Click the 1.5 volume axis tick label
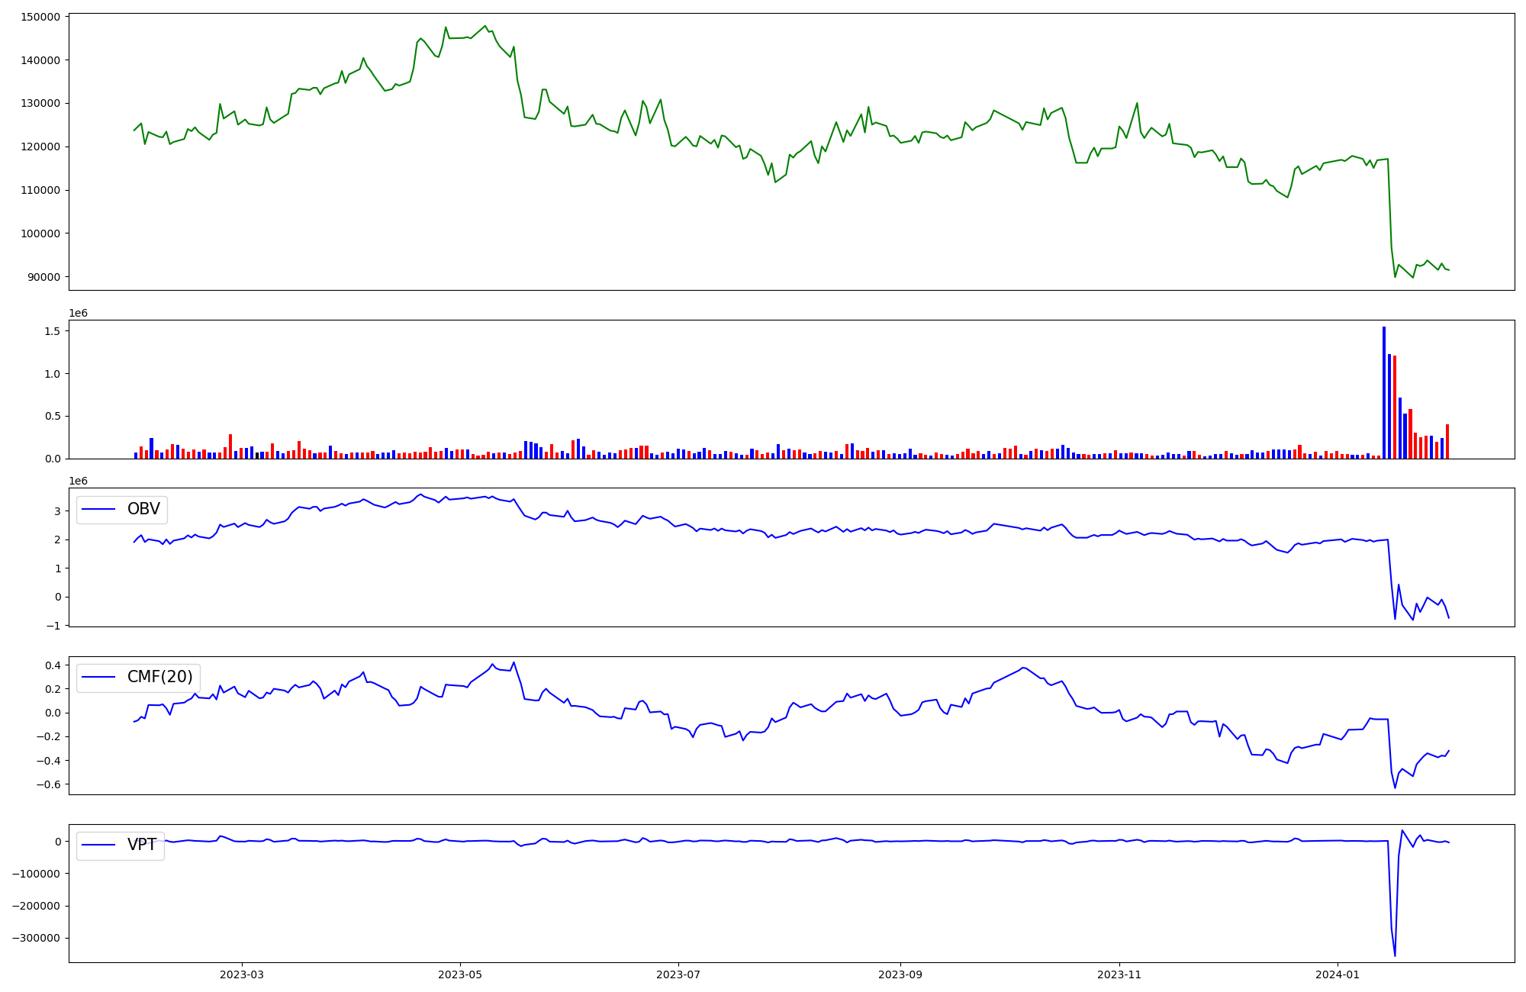Viewport: 1526px width, 992px height. [53, 331]
